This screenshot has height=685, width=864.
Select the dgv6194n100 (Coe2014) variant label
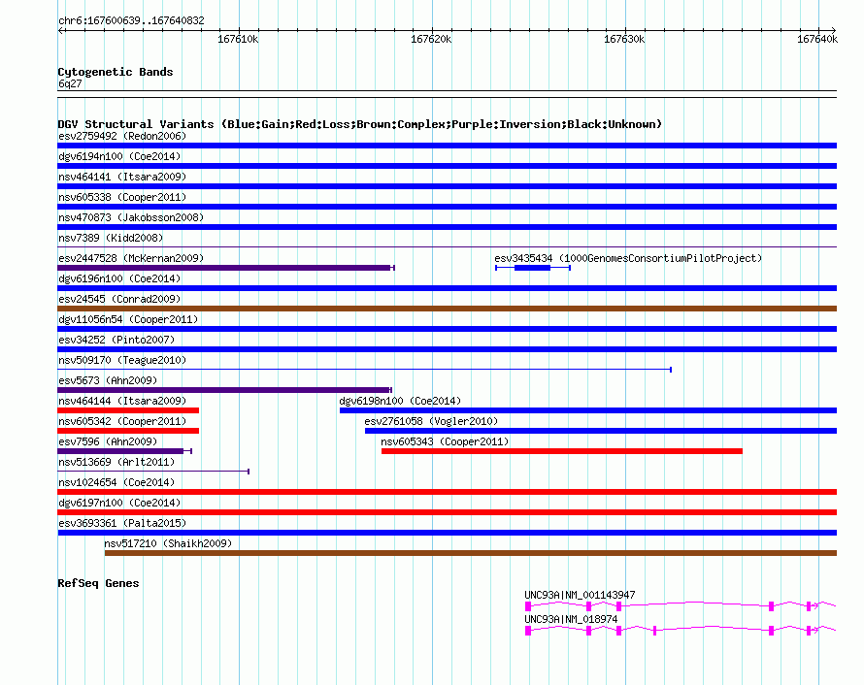click(119, 156)
